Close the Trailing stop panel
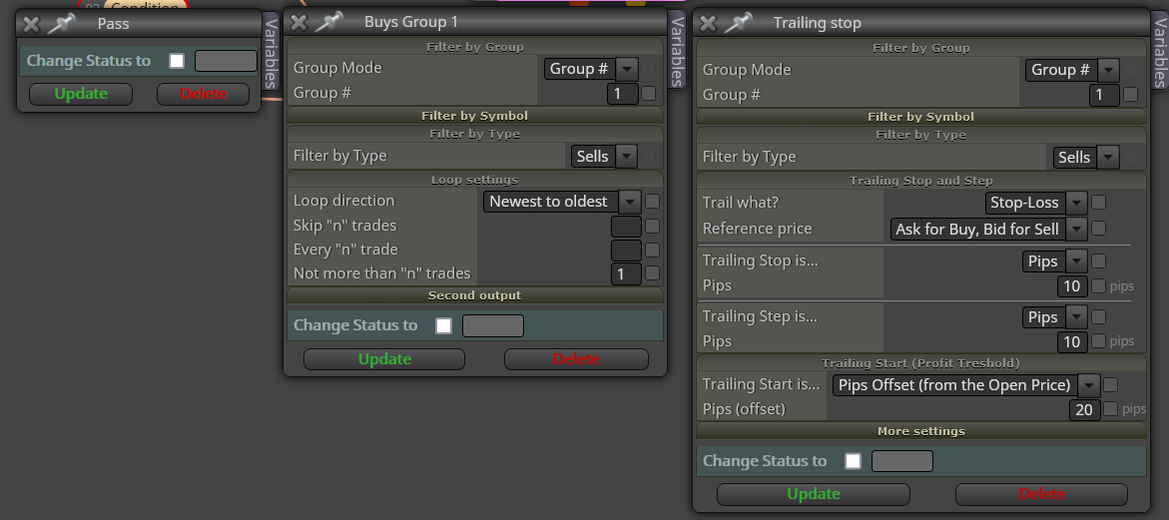The image size is (1169, 520). 708,23
